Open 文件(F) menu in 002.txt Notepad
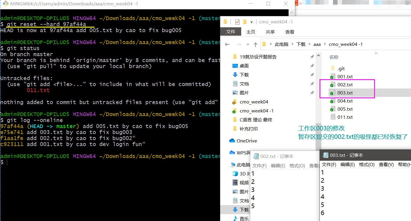Viewport: 411px width, 221px height. [x=259, y=166]
